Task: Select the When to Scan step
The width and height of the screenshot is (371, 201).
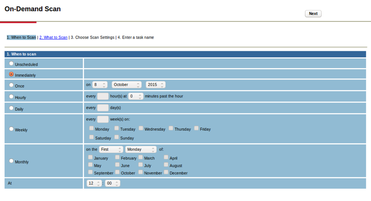Action: click(x=21, y=37)
